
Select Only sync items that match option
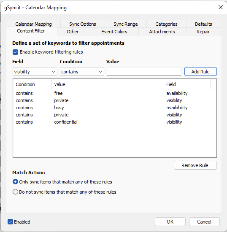coord(15,182)
